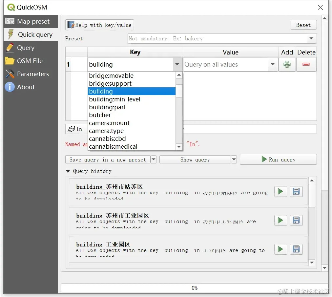Screen dimensions: 332x297
Task: Open the Parameters tab
Action: coord(31,74)
